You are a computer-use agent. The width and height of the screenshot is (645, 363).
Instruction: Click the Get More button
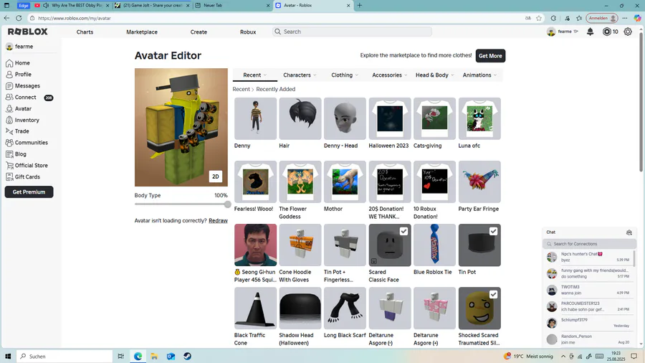(x=490, y=55)
